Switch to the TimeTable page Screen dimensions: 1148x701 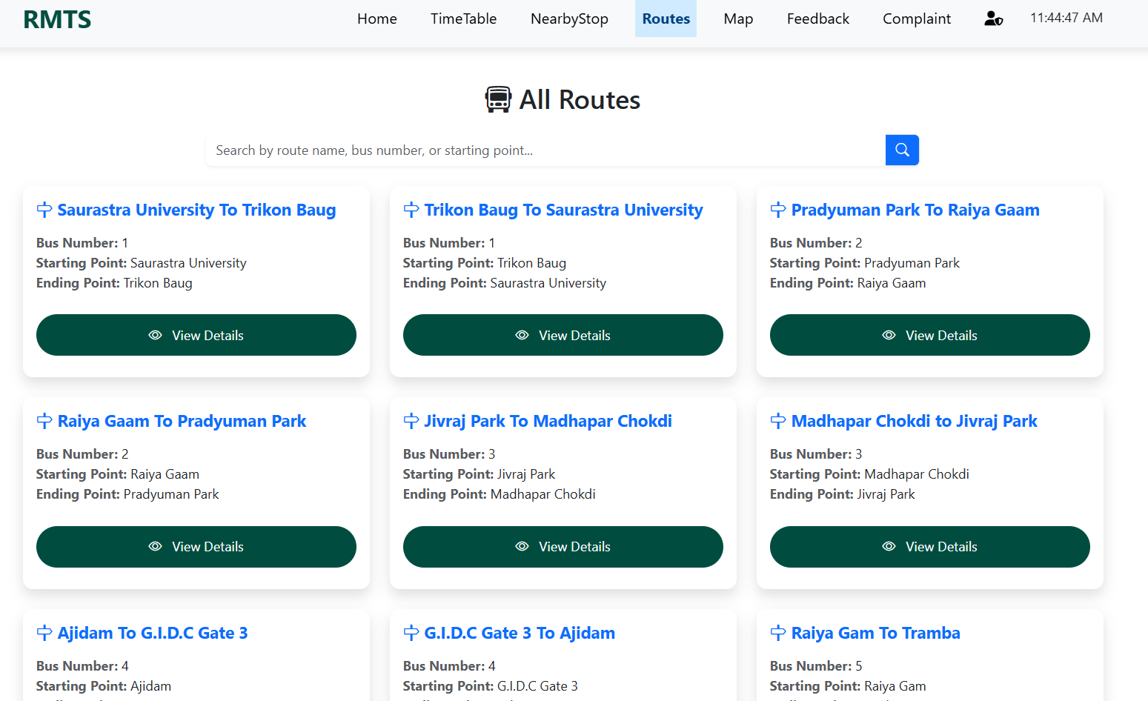pos(463,19)
